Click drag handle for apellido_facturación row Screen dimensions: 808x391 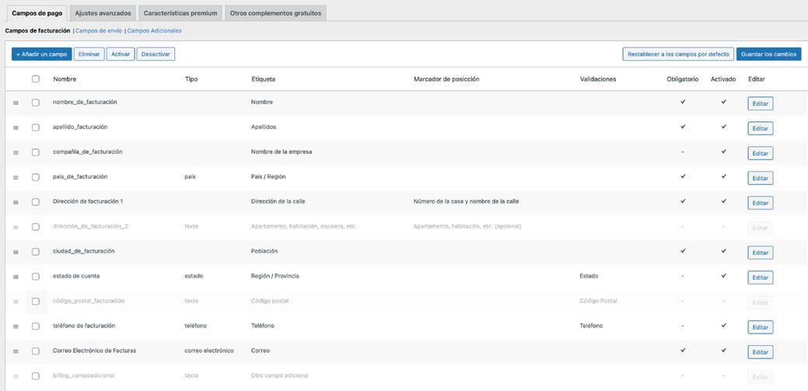tap(16, 127)
